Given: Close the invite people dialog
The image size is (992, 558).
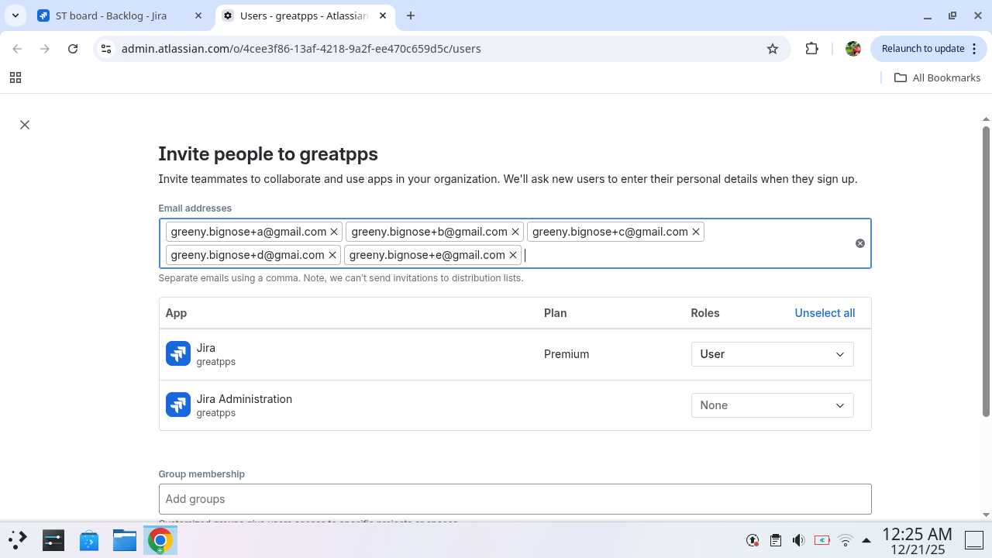Looking at the screenshot, I should 25,125.
